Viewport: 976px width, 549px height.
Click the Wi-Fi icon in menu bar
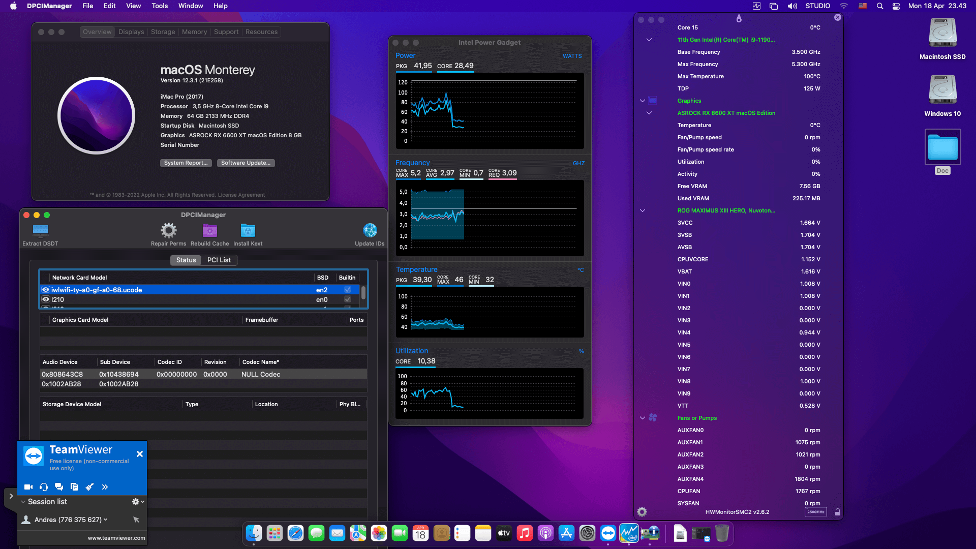pos(844,6)
